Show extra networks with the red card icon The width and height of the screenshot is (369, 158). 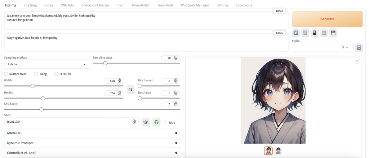click(315, 33)
